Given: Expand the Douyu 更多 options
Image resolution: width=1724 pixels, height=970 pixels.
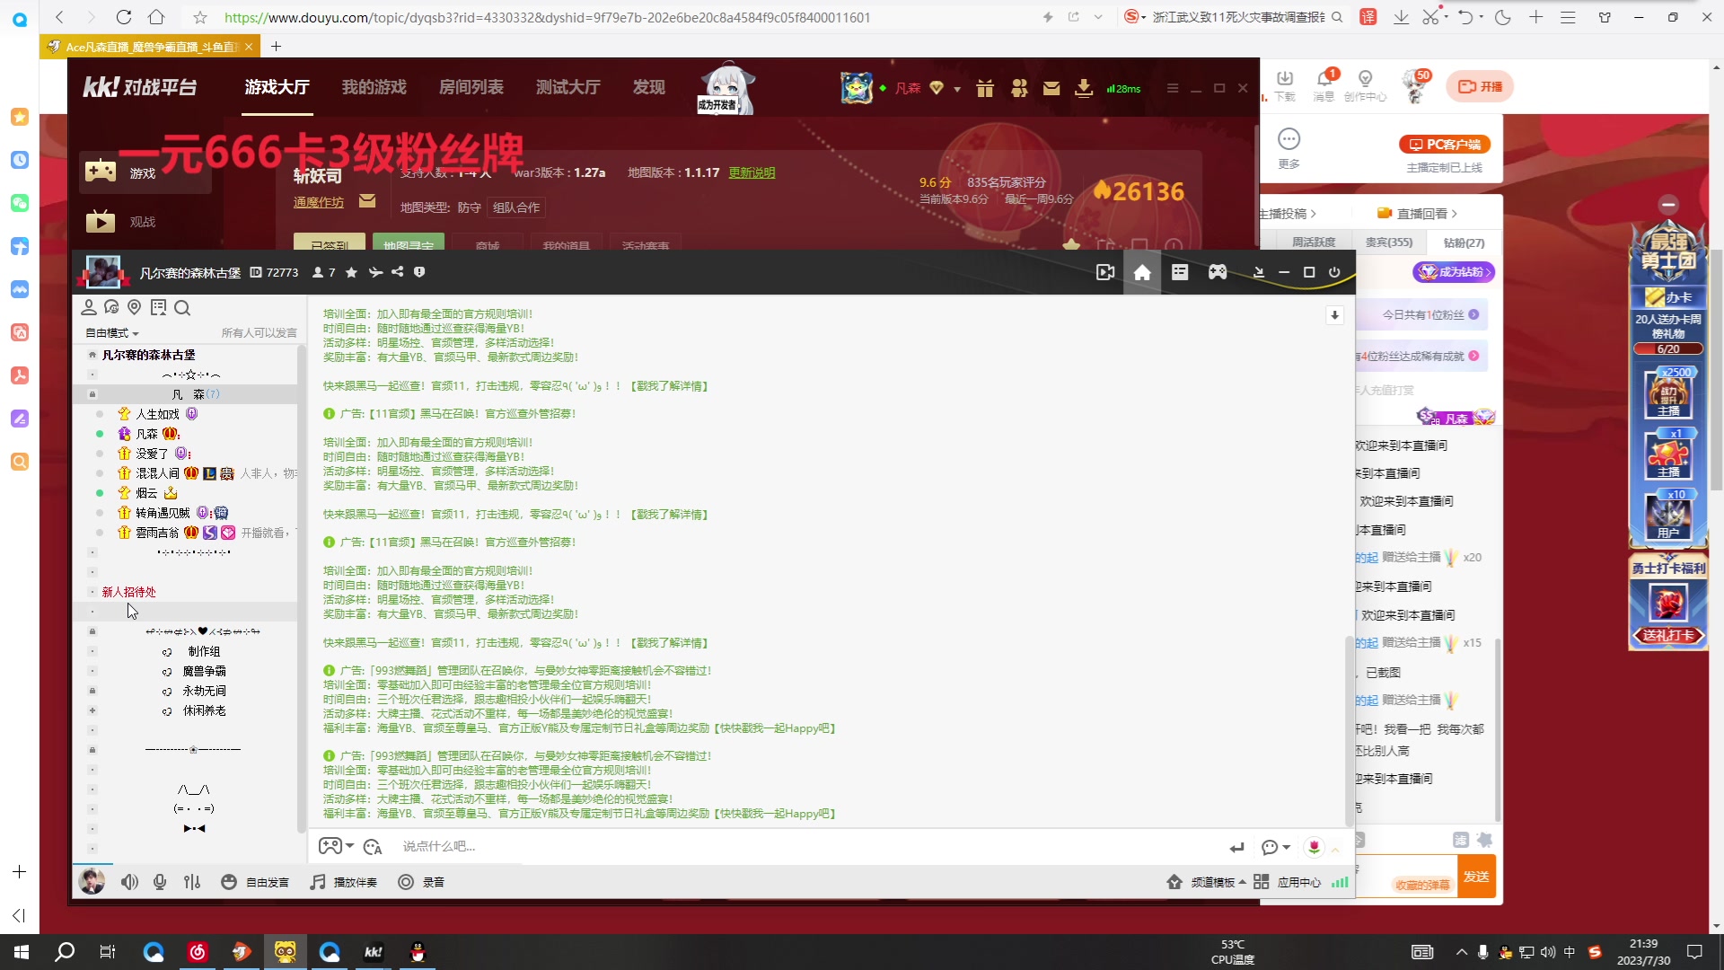Looking at the screenshot, I should point(1289,148).
